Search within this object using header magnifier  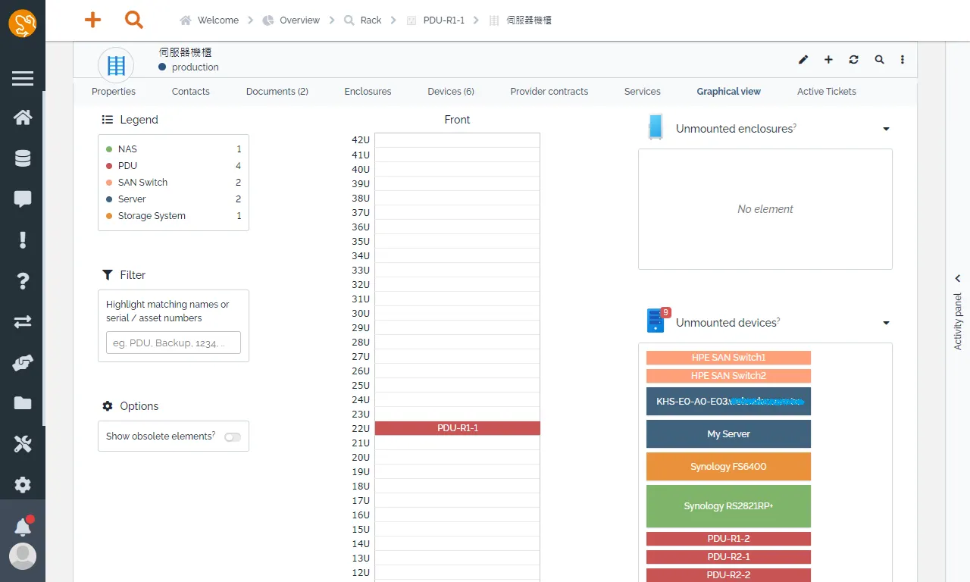coord(879,60)
